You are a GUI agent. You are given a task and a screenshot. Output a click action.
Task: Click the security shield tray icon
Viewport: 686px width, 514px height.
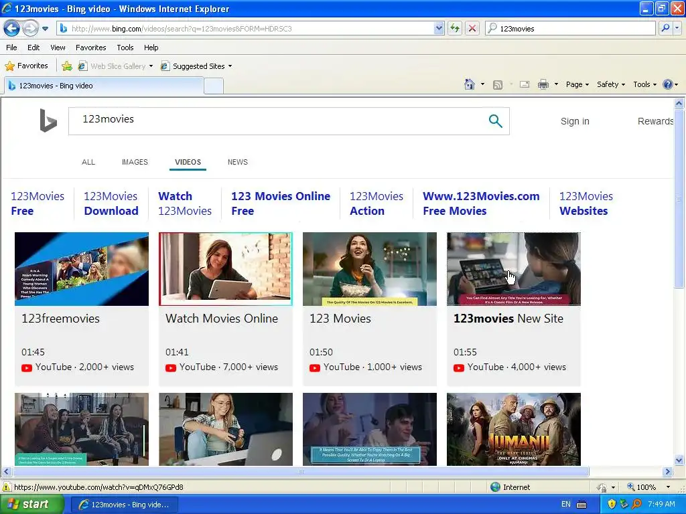click(x=612, y=505)
